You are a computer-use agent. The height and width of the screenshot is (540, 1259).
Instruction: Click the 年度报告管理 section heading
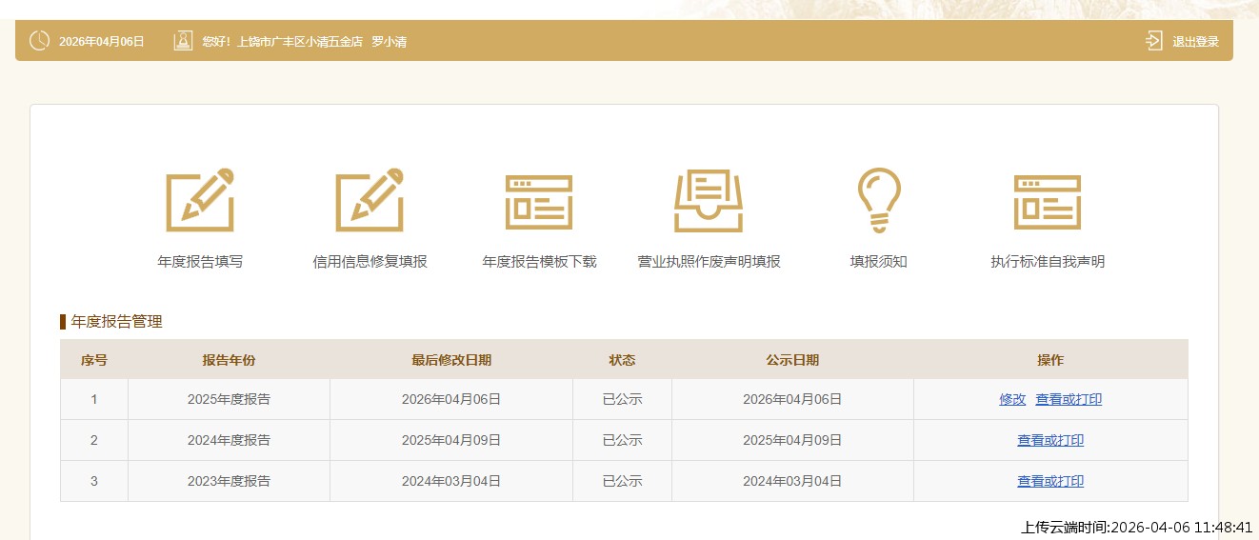coord(116,322)
